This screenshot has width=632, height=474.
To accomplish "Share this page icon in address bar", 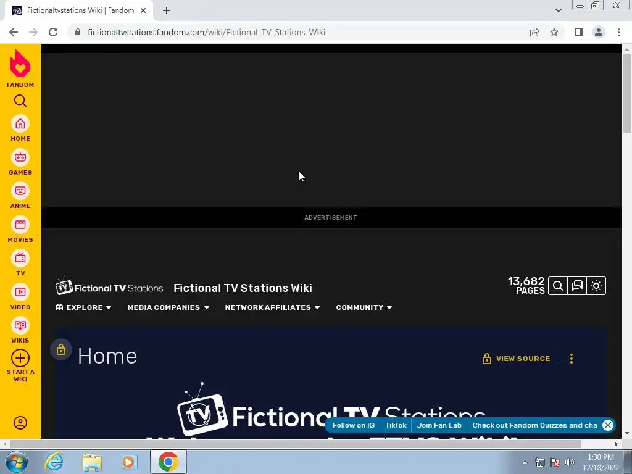I will point(534,32).
